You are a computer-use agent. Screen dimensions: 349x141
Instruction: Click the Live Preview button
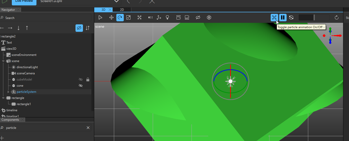point(24,1)
